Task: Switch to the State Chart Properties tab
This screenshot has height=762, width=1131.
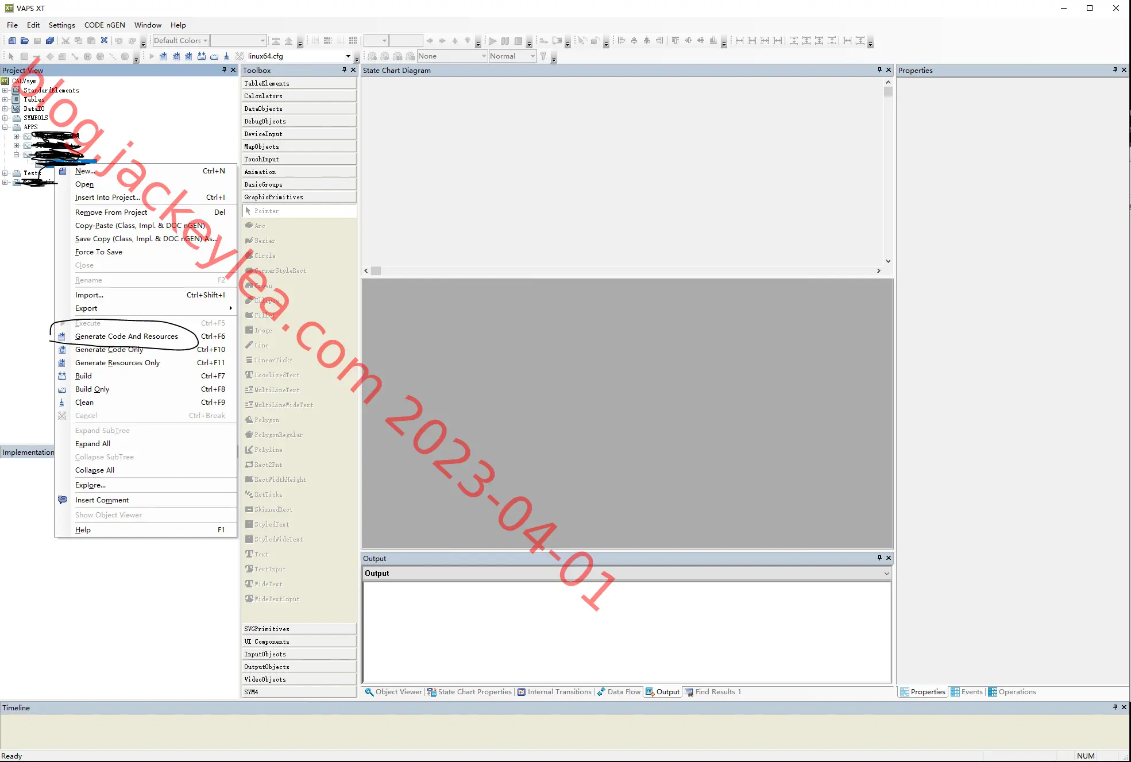Action: click(469, 692)
